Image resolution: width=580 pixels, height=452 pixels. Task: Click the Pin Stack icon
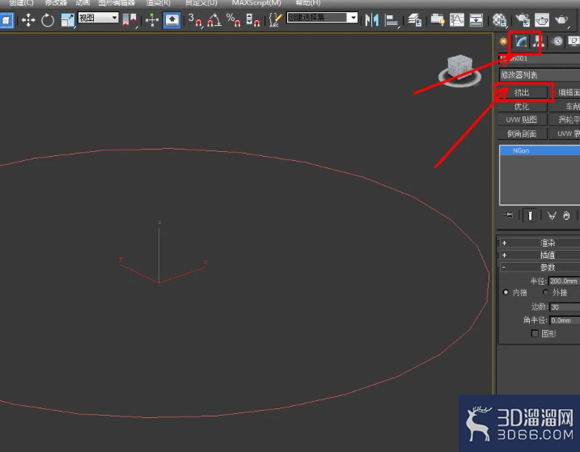point(508,215)
